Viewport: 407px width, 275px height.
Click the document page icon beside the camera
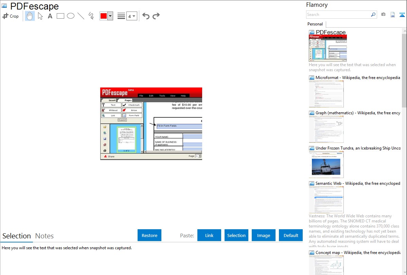tap(393, 15)
